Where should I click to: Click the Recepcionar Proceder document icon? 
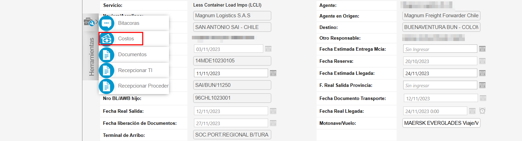click(x=106, y=86)
